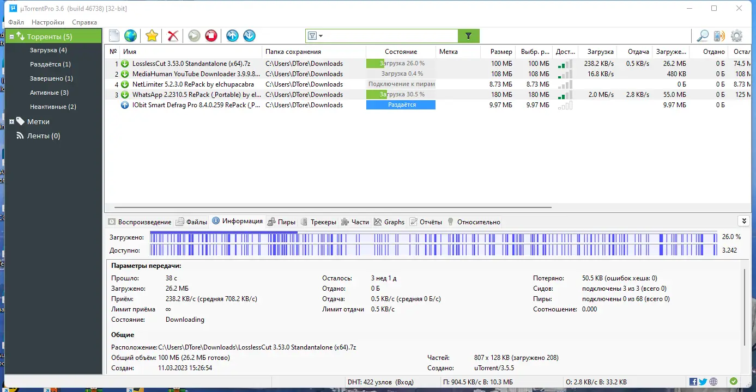
Task: Click the LosslessCut progress bar at 26.0 %
Action: tap(401, 64)
